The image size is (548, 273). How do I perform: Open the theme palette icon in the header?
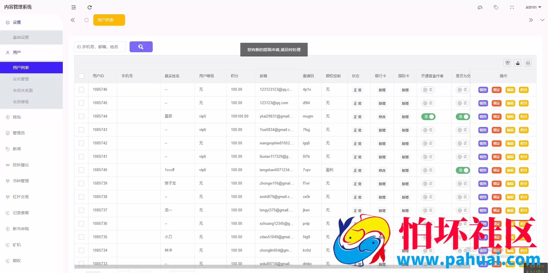pyautogui.click(x=480, y=7)
